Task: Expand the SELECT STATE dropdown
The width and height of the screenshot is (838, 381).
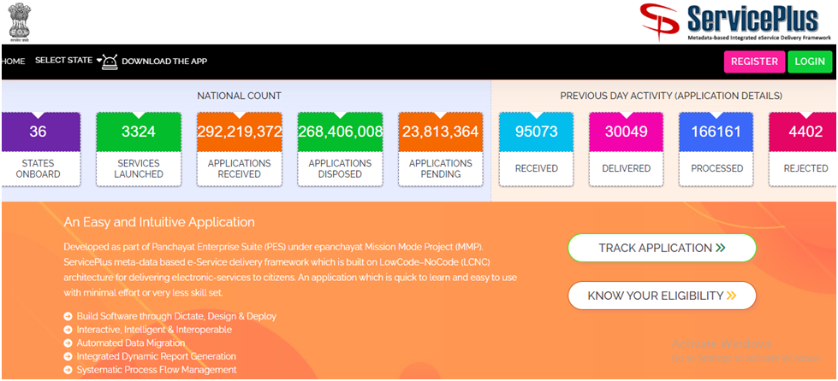Action: 68,61
